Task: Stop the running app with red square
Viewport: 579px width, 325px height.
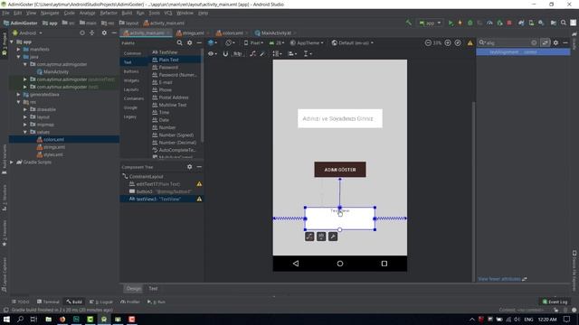Action: [509, 23]
